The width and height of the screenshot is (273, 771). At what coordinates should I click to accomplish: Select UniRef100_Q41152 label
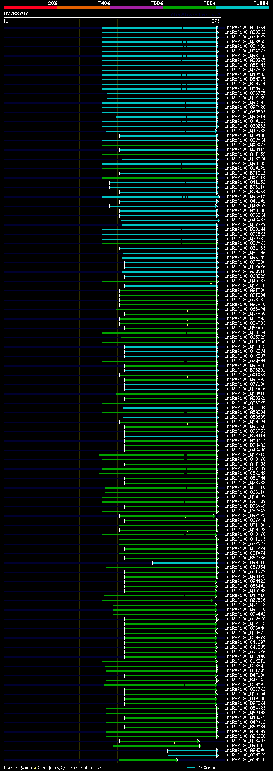(x=245, y=182)
